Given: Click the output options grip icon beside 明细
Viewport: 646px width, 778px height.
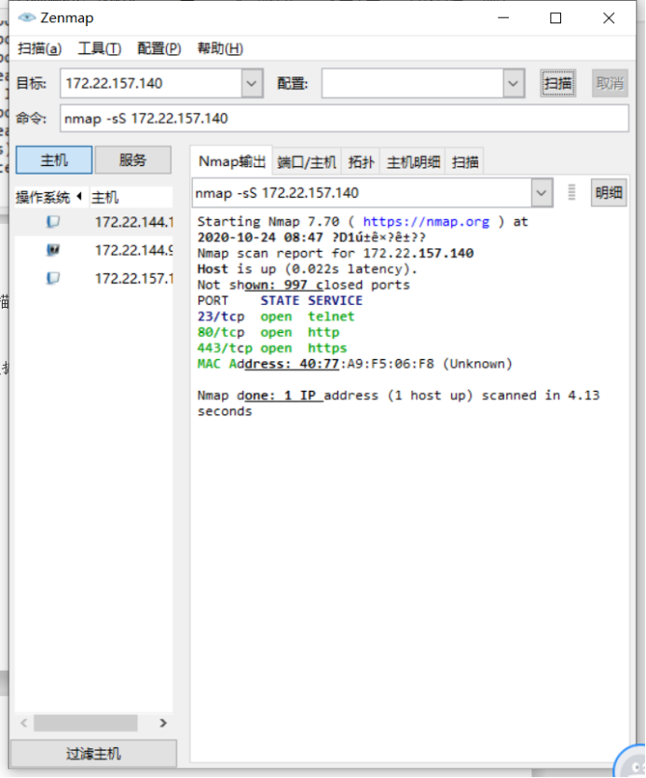Looking at the screenshot, I should pos(571,192).
